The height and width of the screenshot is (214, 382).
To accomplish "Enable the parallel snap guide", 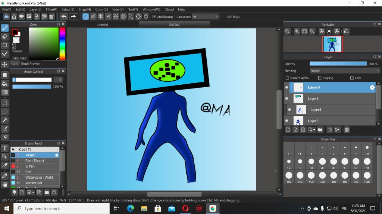I will pos(93,16).
